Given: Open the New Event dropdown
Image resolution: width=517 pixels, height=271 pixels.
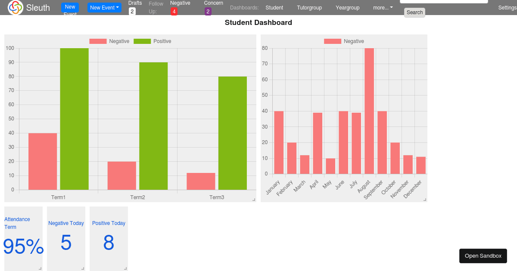Looking at the screenshot, I should 104,8.
